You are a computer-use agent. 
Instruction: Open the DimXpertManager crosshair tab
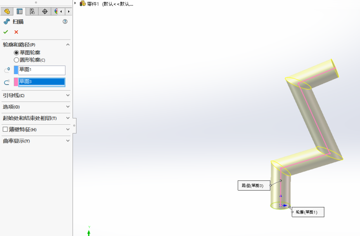(45, 11)
